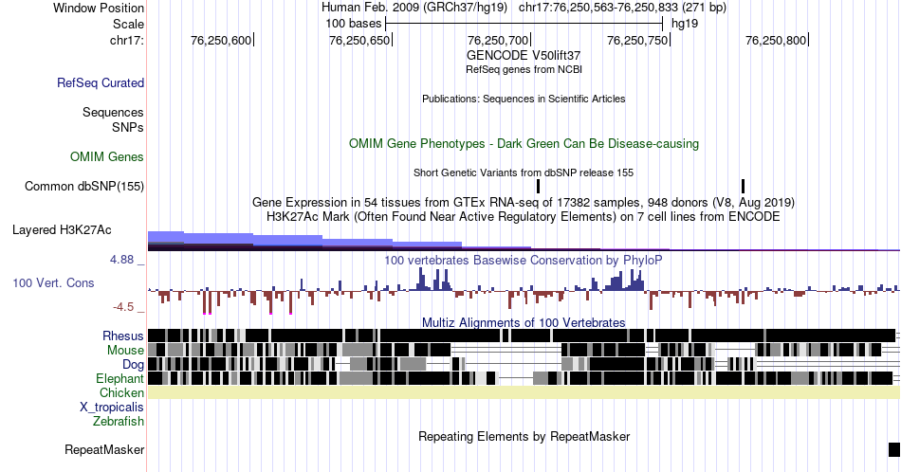The width and height of the screenshot is (901, 472).
Task: Click the Chicken alignment row label
Action: [121, 392]
